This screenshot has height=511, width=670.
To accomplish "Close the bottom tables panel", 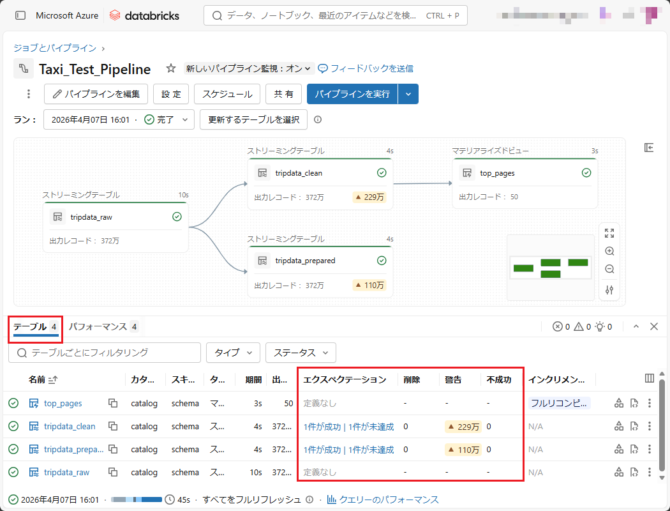I will click(x=654, y=326).
